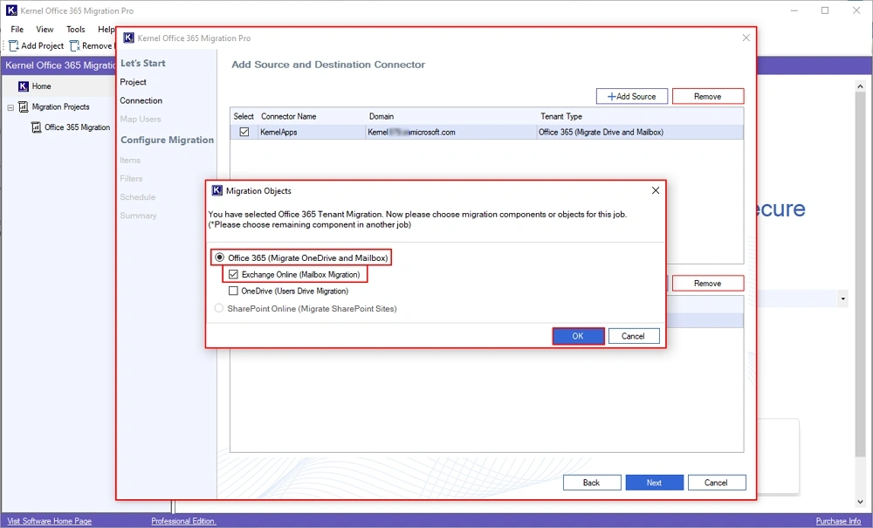
Task: Click the Remove project toolbar icon
Action: pos(75,45)
